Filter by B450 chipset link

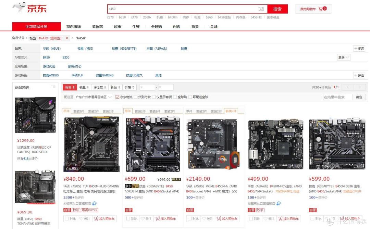(x=46, y=57)
